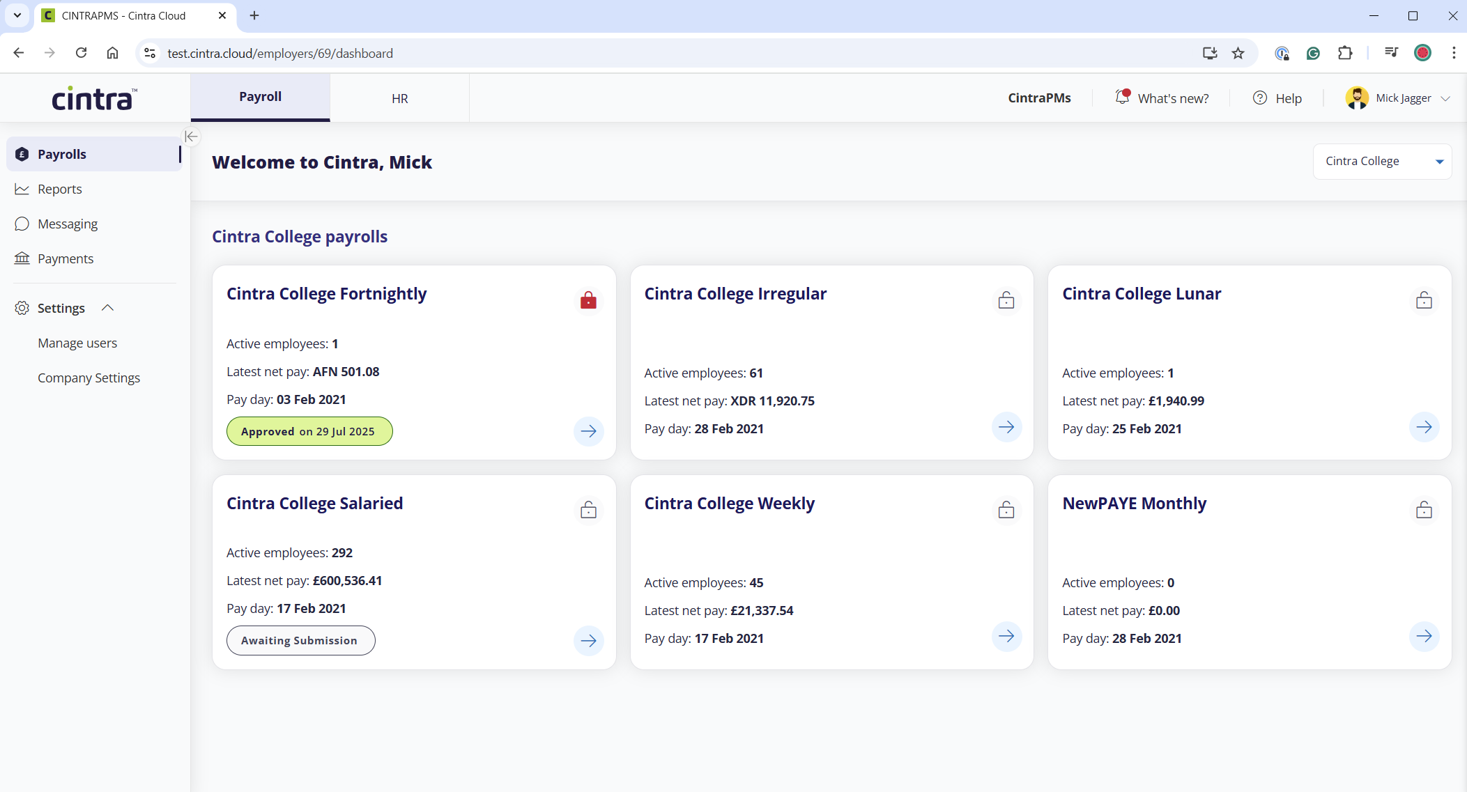Expand the Mick Jagger account menu chevron

pyautogui.click(x=1445, y=98)
